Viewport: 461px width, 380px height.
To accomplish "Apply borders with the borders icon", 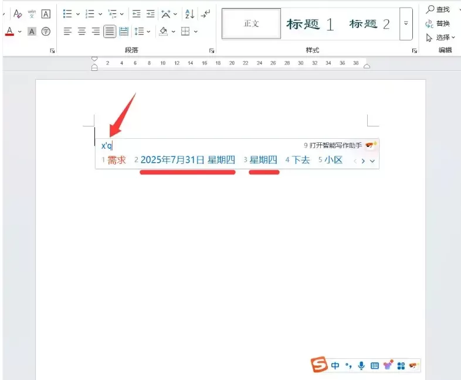I will (x=185, y=31).
